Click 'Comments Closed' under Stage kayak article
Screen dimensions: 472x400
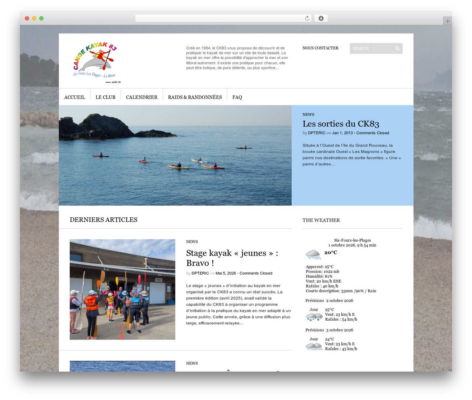tap(256, 273)
